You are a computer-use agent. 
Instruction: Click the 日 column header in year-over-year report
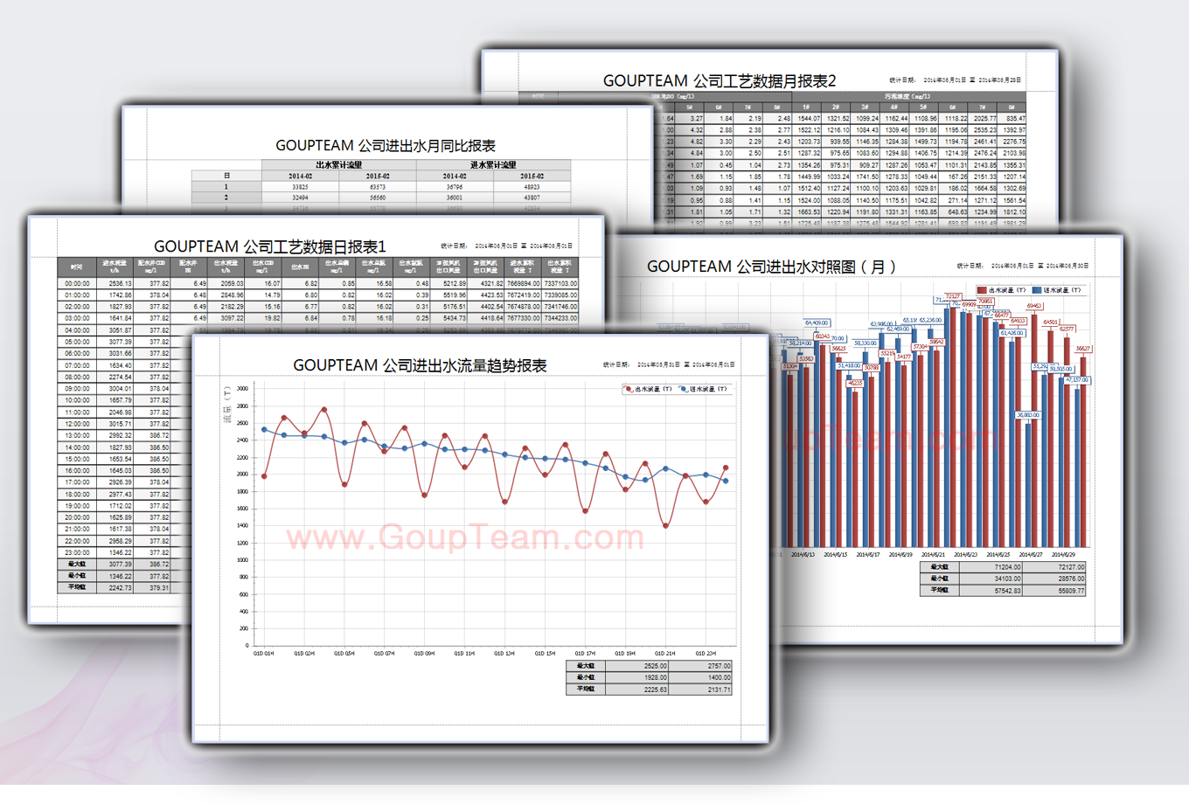pyautogui.click(x=226, y=176)
